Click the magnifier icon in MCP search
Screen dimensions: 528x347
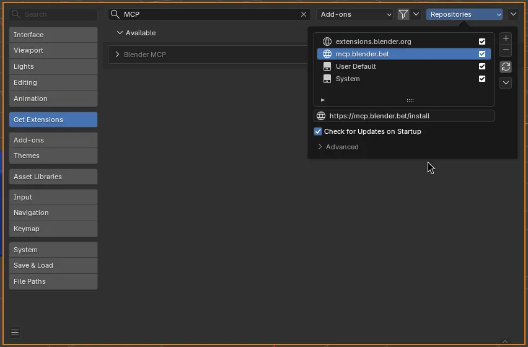click(x=115, y=14)
